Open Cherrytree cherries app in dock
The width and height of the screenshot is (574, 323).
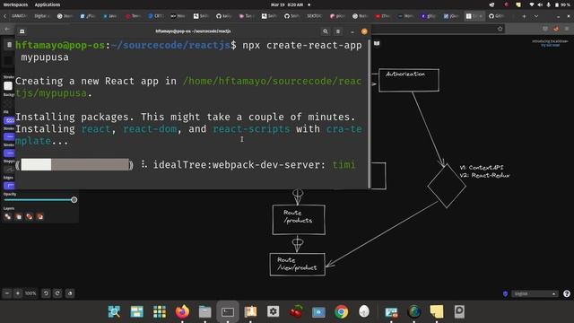click(296, 311)
